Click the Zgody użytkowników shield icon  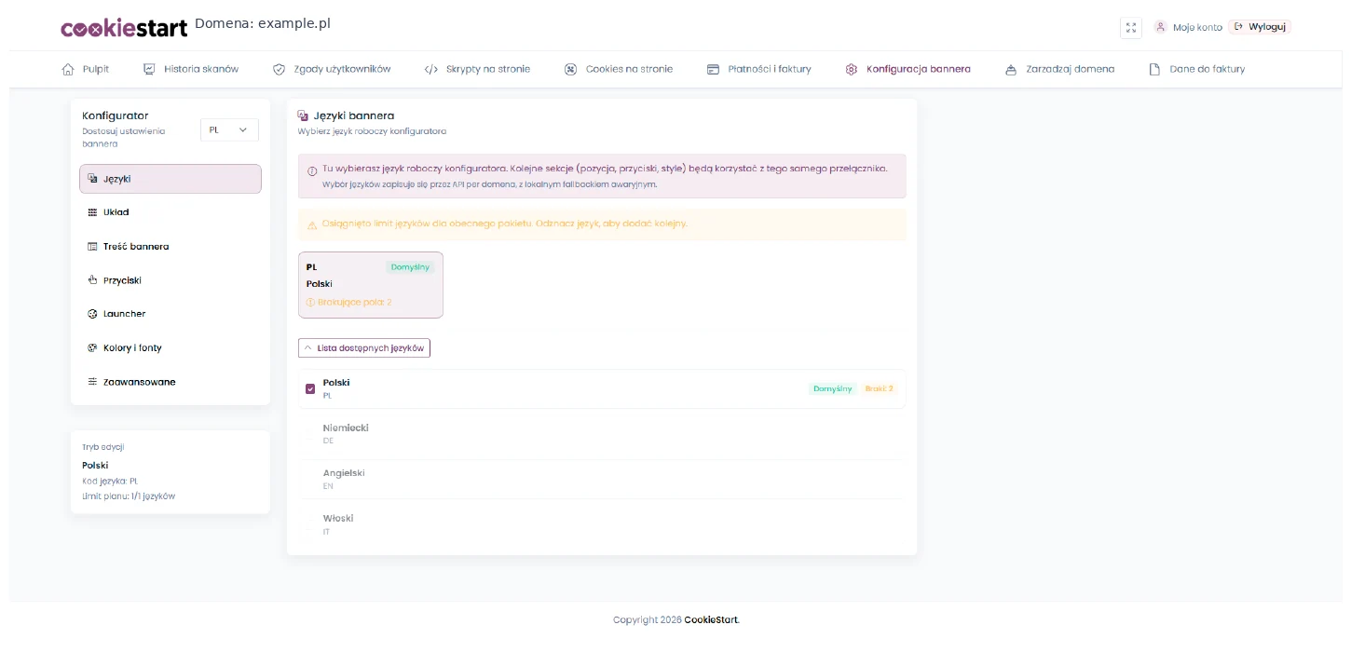pos(279,69)
